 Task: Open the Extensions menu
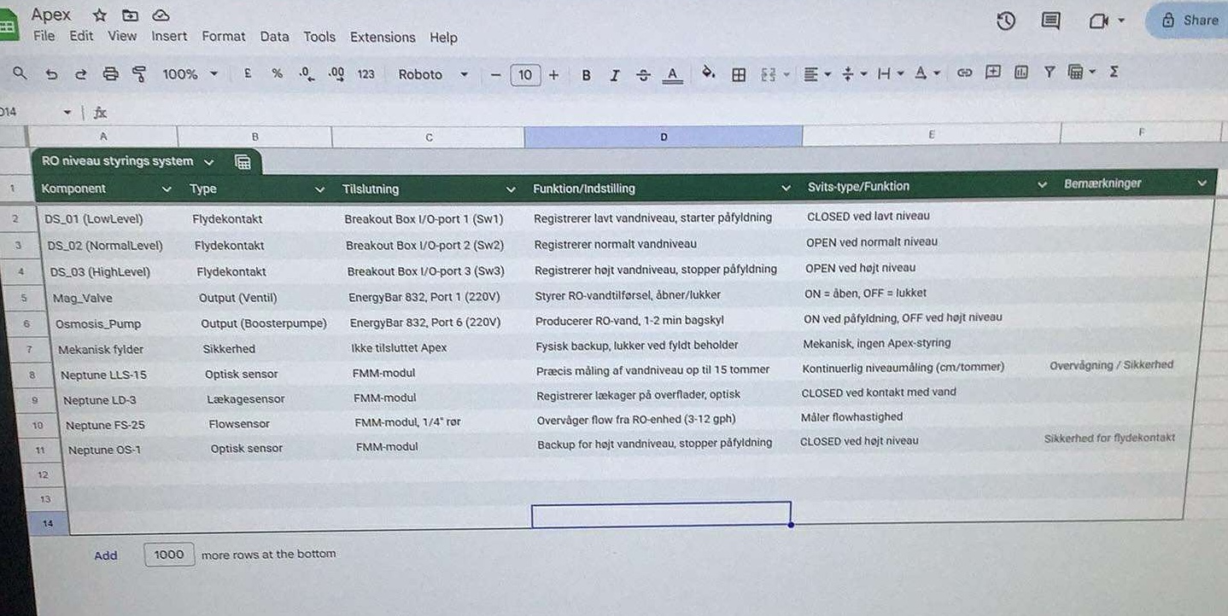coord(383,38)
